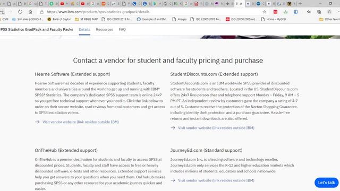
Task: Click Hearne Software (Extended support) heading
Action: [72, 74]
